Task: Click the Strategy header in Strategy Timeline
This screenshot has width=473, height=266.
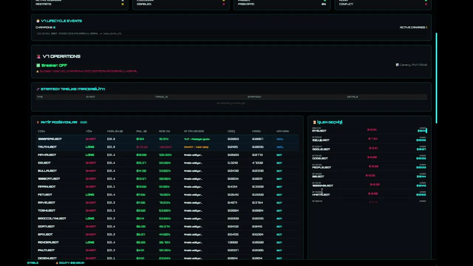Action: tap(254, 97)
